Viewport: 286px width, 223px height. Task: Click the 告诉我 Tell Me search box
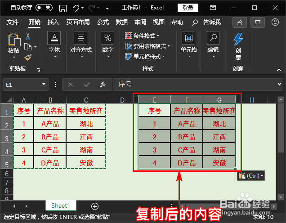point(206,22)
